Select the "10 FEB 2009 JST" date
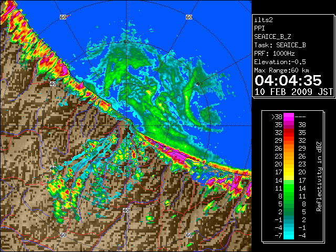Viewport: 336px width, 252px height. tap(293, 92)
